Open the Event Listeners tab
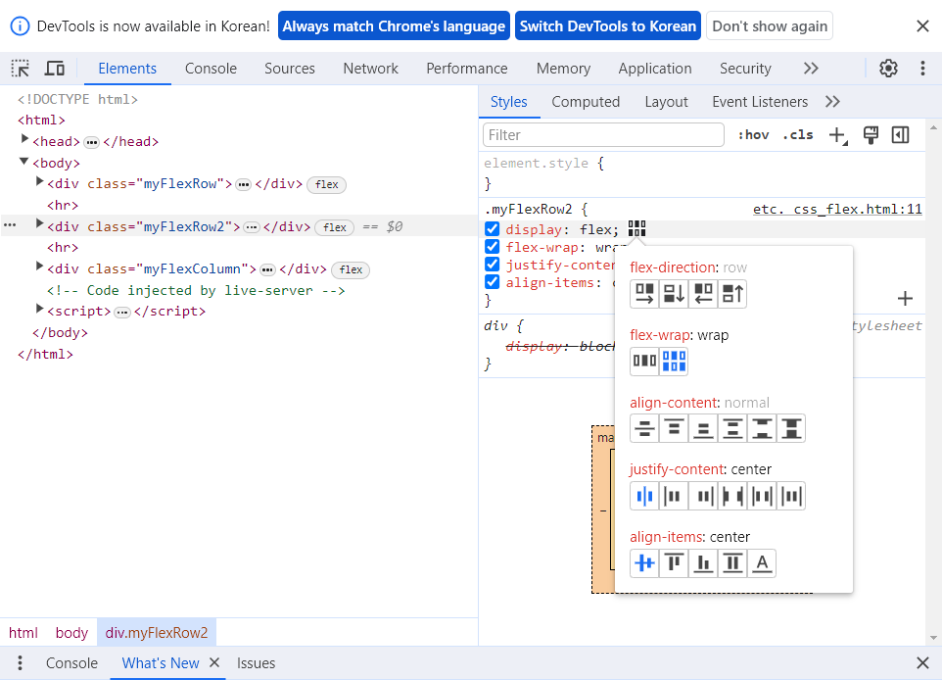Viewport: 942px width, 680px height. (760, 102)
